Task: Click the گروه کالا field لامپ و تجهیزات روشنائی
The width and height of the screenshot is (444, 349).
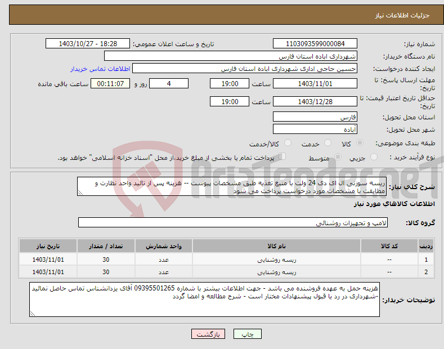Action: coord(233,223)
